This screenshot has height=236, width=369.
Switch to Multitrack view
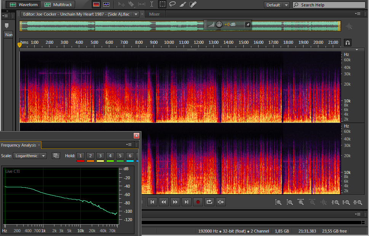tap(58, 5)
